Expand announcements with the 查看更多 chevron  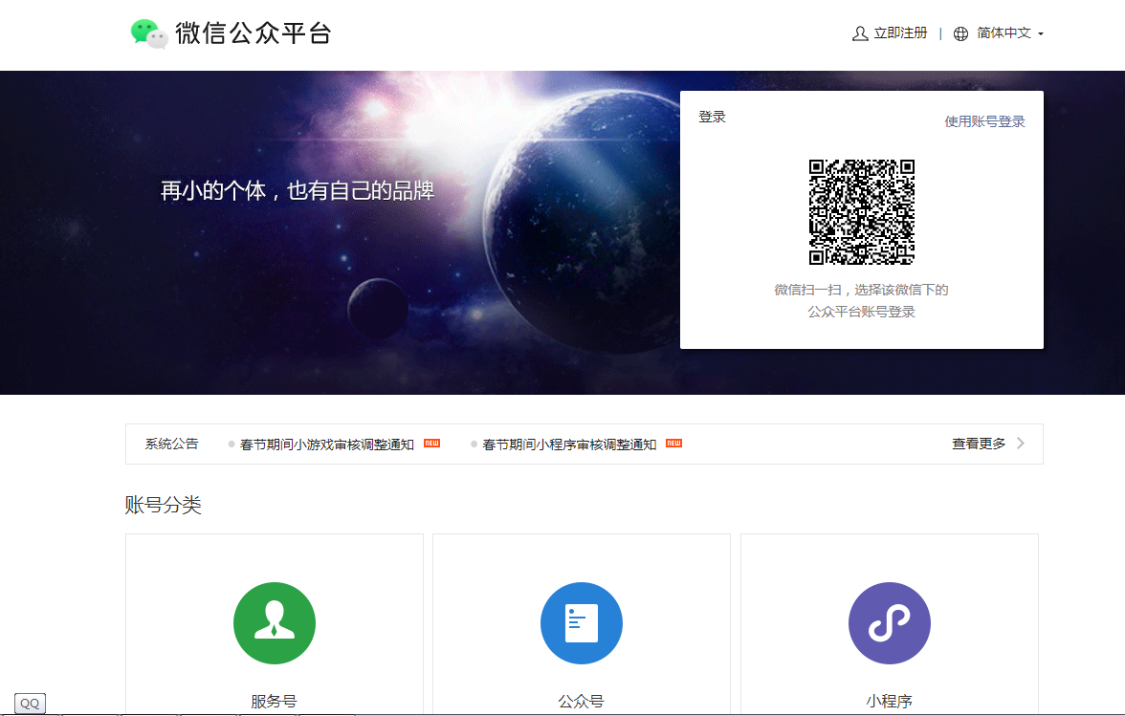1021,444
